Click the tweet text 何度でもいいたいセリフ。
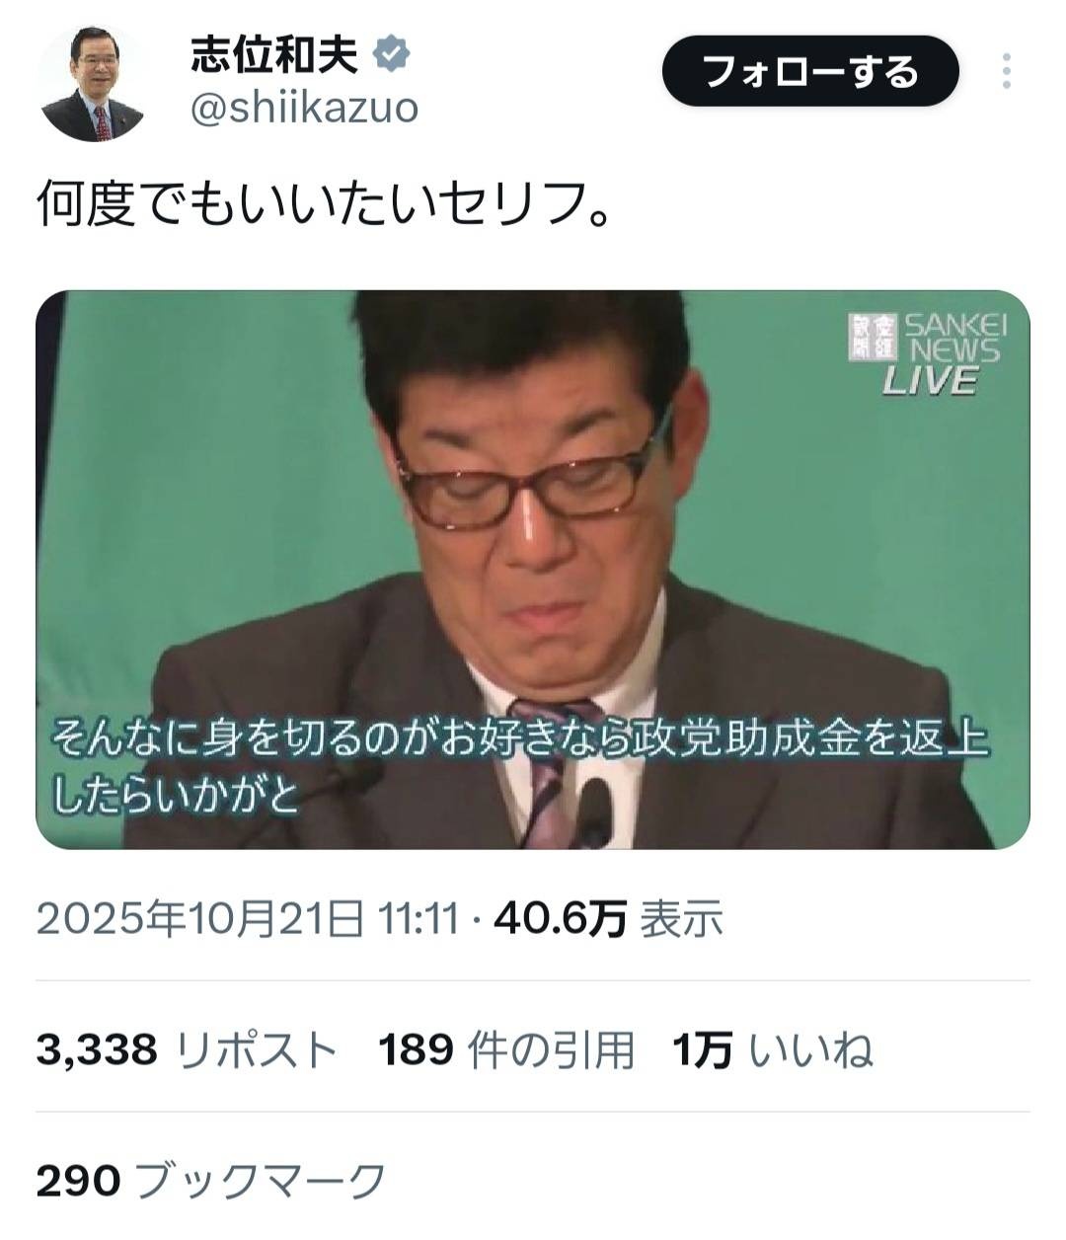Image resolution: width=1066 pixels, height=1240 pixels. tap(322, 204)
